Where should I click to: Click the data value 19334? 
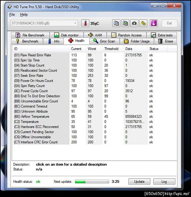[130, 81]
